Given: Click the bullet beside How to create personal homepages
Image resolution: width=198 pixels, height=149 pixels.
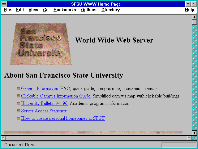Looking at the screenshot, I should point(18,118).
